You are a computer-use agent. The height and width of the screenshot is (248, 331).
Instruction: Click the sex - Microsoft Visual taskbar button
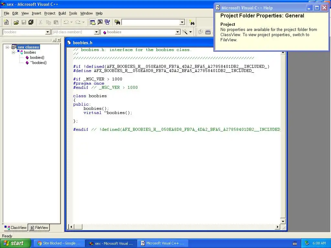111,243
